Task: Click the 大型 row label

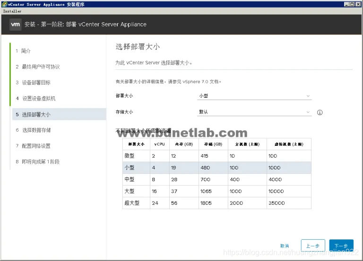Action: click(x=130, y=191)
